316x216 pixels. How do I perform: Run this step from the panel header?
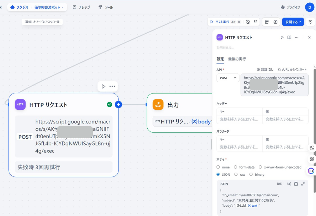pos(282,38)
